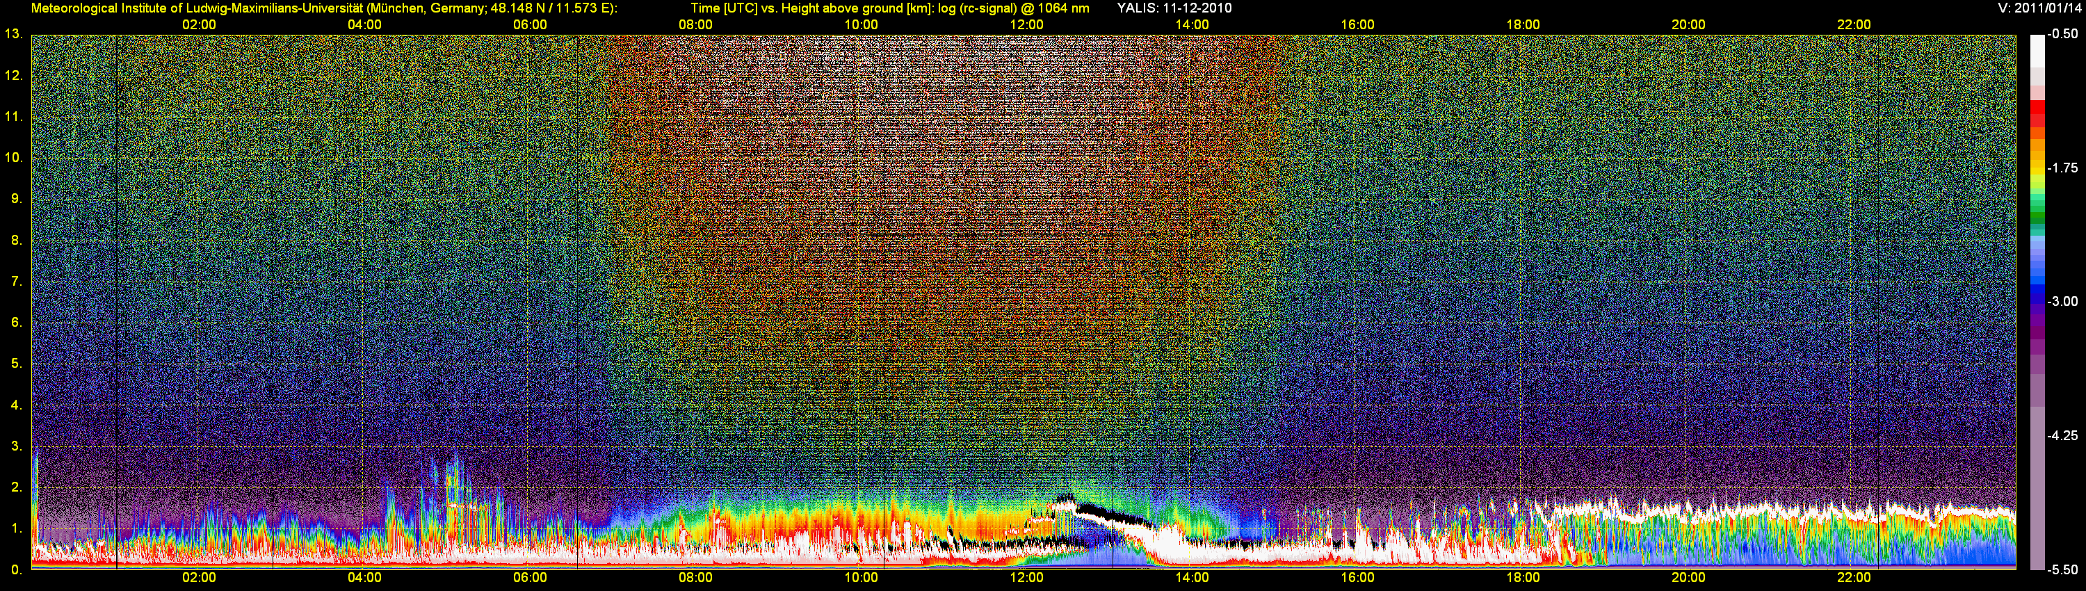This screenshot has width=2086, height=591.
Task: Select the 06:00 label on the top time axis
Action: 531,25
